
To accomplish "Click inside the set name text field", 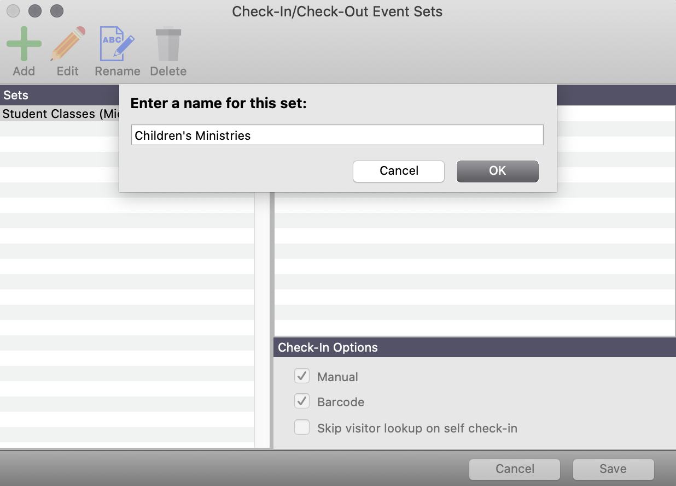I will pyautogui.click(x=337, y=134).
